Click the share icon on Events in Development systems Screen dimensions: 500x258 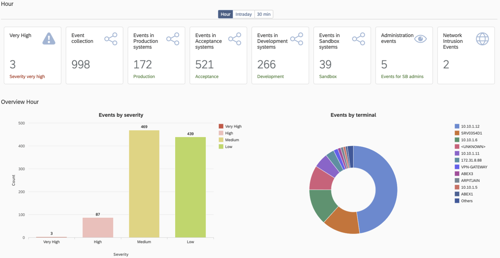(297, 38)
